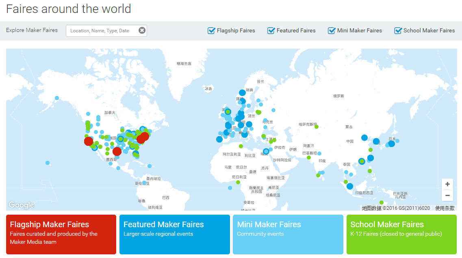Click the green school marker in Indonesia
Viewport: 462px width, 258px height.
[382, 203]
